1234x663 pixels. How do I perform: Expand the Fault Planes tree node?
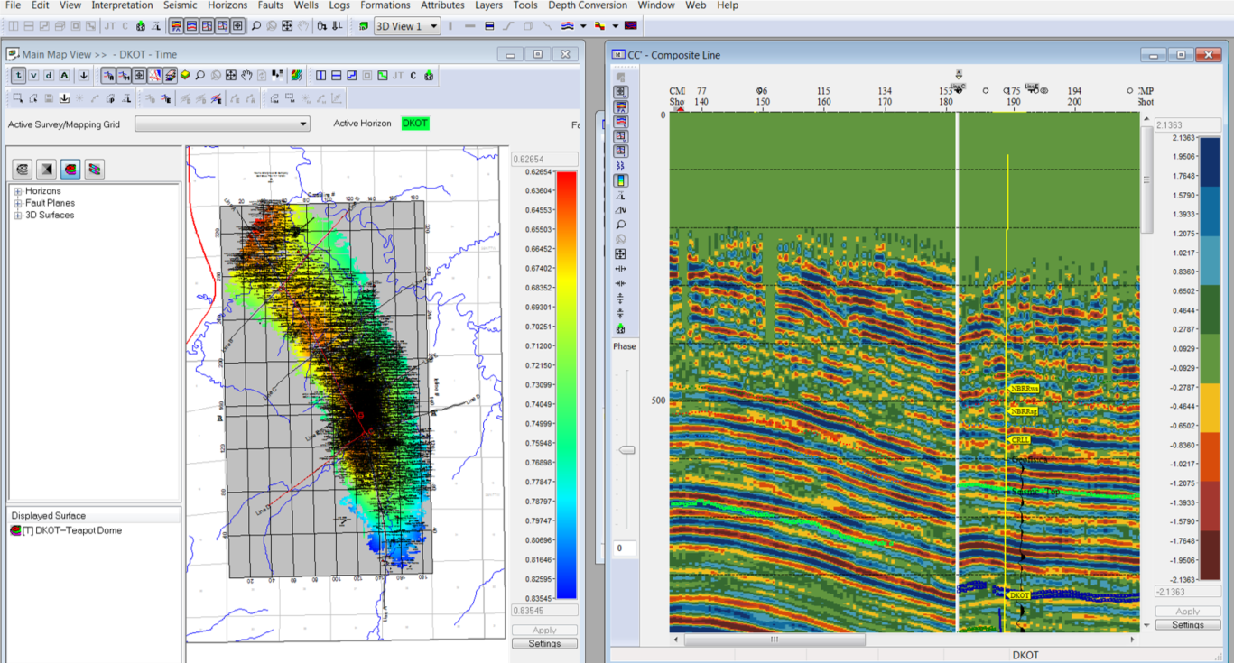click(x=18, y=203)
